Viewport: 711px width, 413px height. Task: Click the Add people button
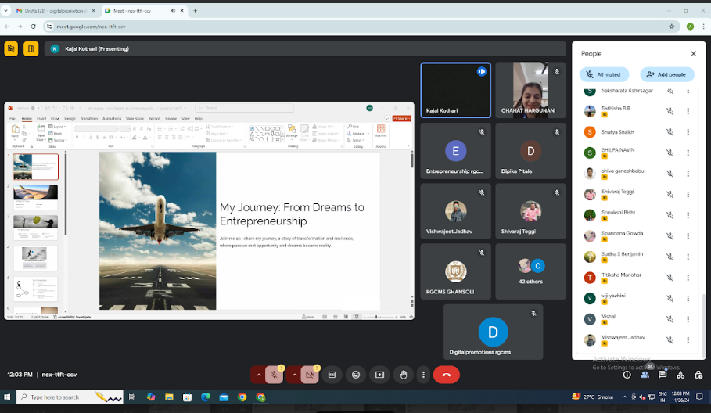point(667,74)
